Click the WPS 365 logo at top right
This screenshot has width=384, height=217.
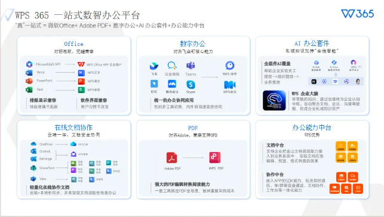tap(357, 14)
